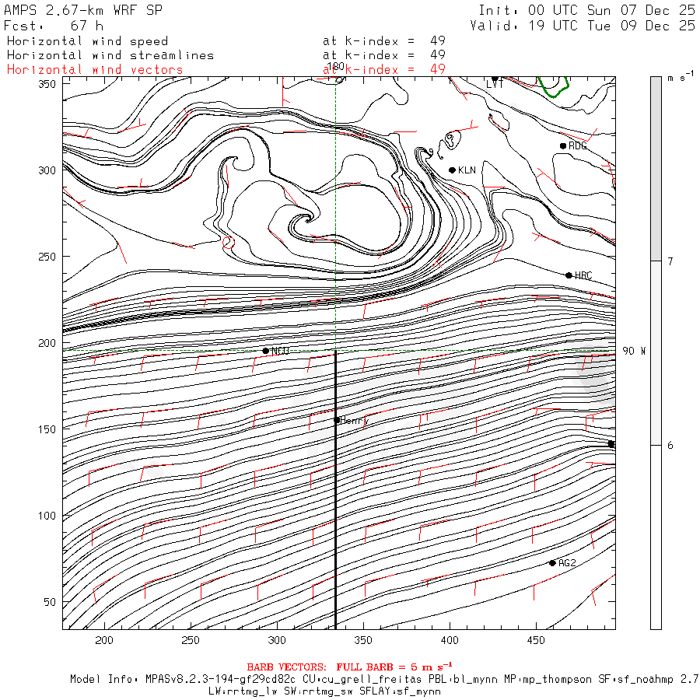Screen dimensions: 700x700
Task: Click the 'Fcst: 67 h' forecast hour text
Action: click(x=53, y=26)
